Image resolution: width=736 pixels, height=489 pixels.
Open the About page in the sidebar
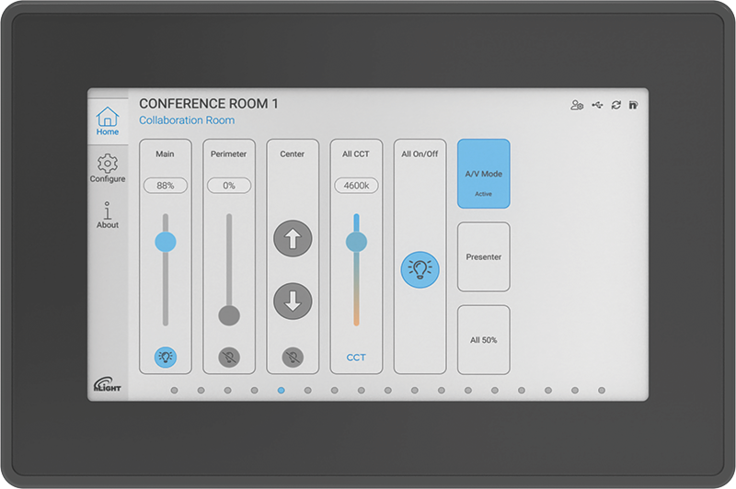pyautogui.click(x=108, y=215)
